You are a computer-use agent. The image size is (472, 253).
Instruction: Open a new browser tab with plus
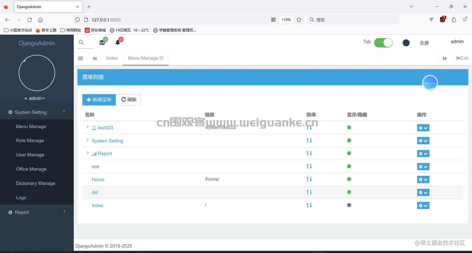[89, 7]
